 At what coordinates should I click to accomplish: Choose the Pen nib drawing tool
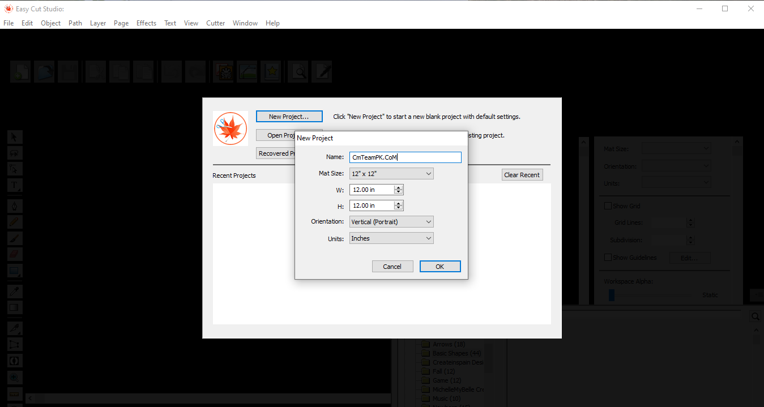[x=15, y=205]
